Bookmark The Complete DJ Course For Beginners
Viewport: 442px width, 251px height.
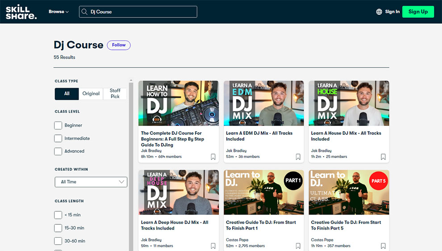pos(213,157)
